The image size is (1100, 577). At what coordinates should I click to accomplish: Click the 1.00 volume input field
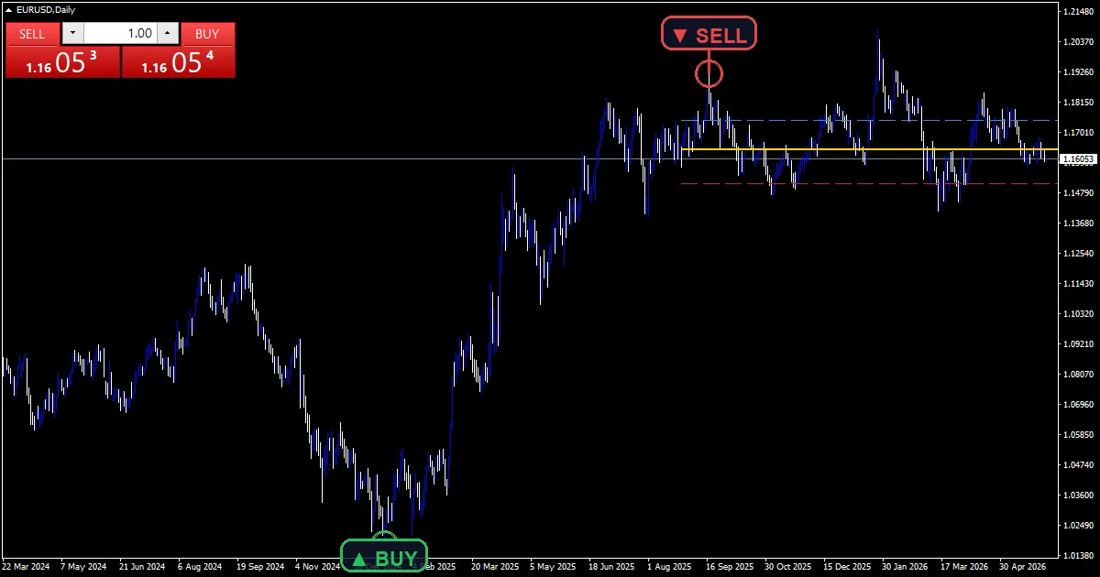tap(120, 34)
